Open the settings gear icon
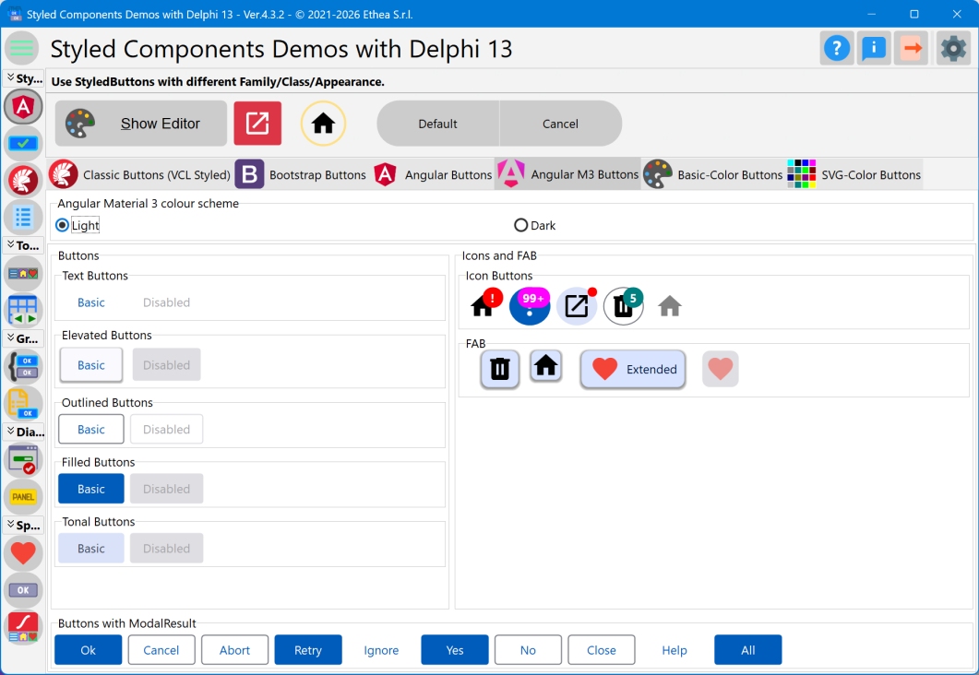 click(953, 48)
